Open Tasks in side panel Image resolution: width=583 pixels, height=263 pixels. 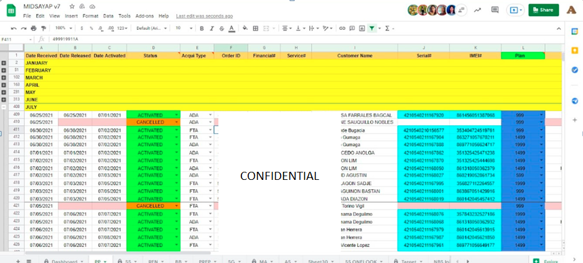click(x=574, y=69)
